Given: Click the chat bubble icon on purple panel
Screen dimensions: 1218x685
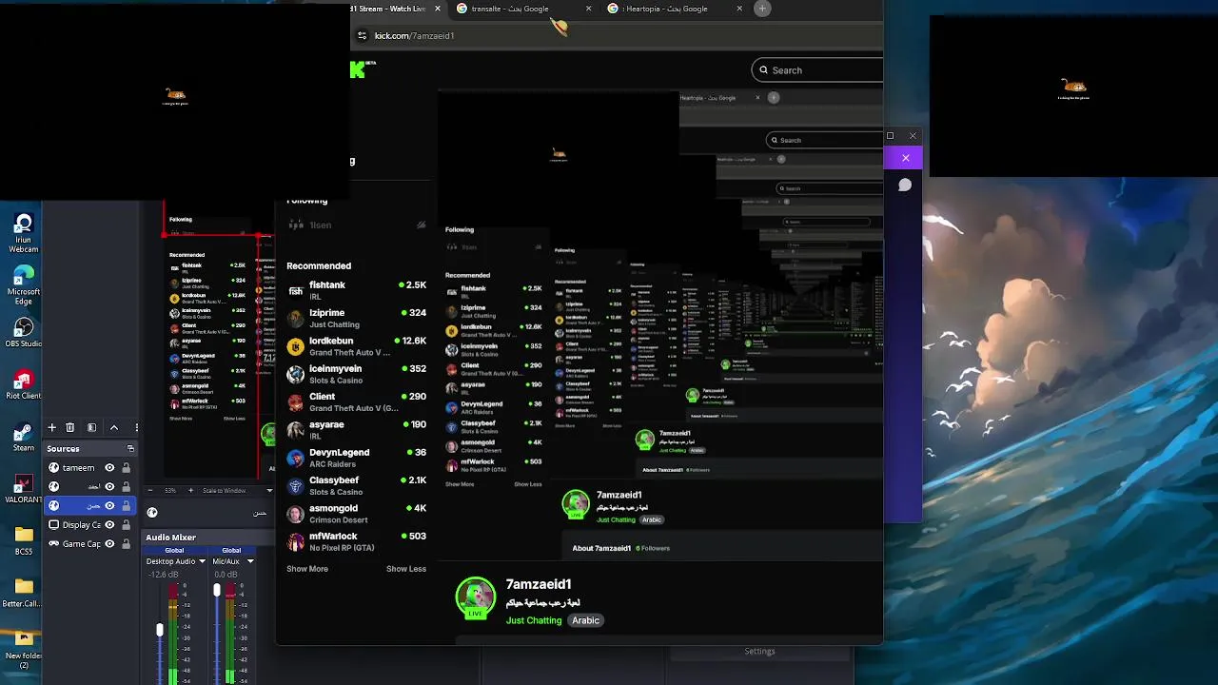Looking at the screenshot, I should pos(905,185).
